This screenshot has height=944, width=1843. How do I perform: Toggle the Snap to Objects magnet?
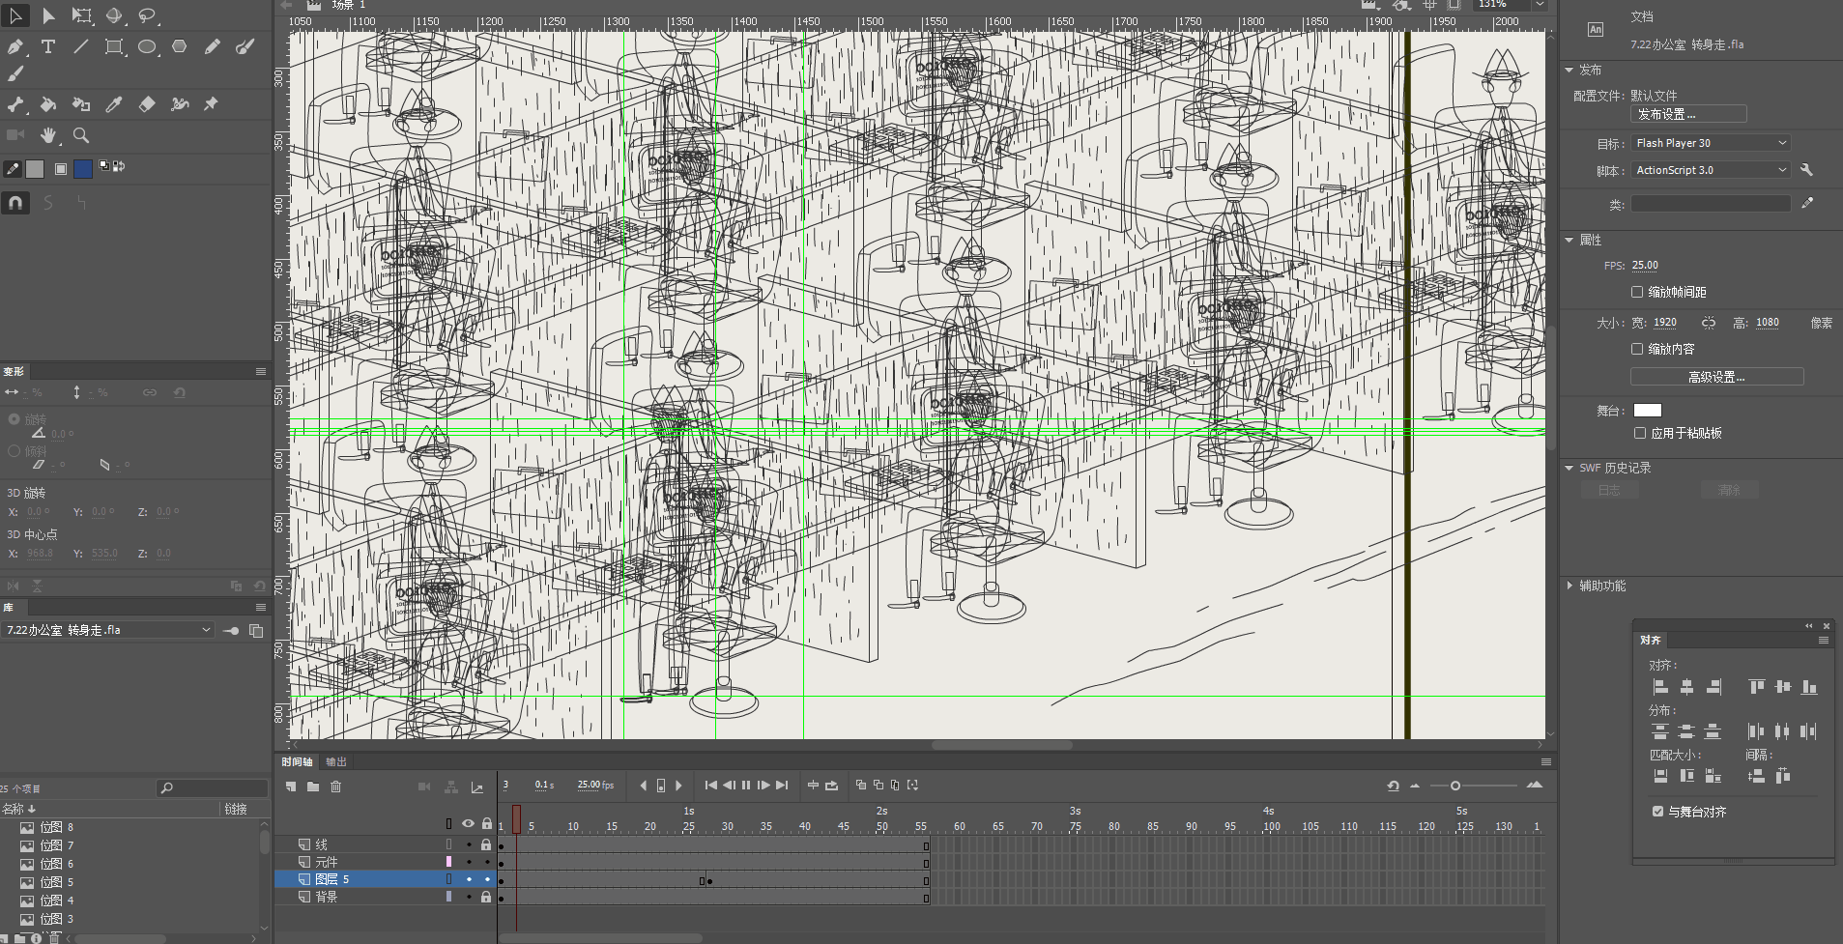[x=15, y=203]
